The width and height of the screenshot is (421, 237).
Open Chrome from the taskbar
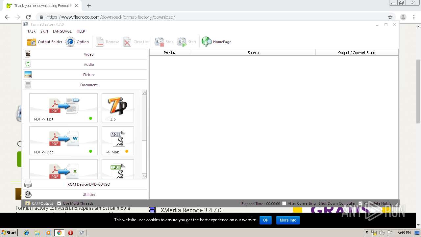tap(59, 233)
